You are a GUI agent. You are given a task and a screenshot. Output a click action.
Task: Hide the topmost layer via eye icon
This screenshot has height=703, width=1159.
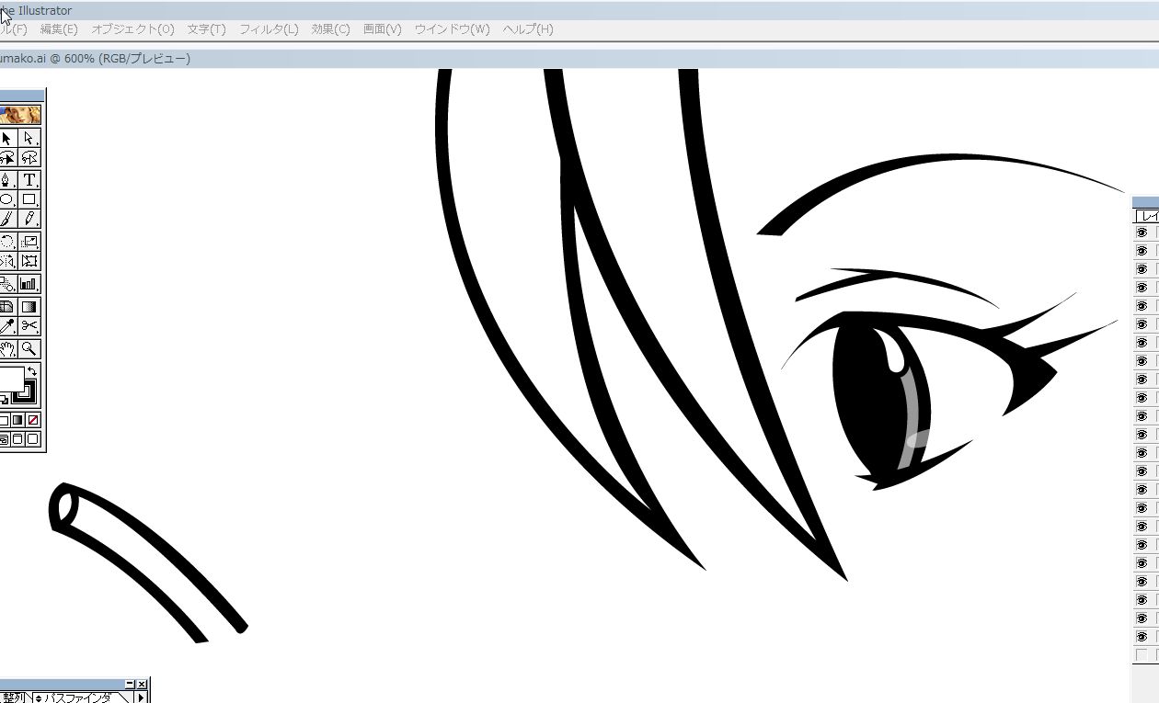tap(1142, 232)
